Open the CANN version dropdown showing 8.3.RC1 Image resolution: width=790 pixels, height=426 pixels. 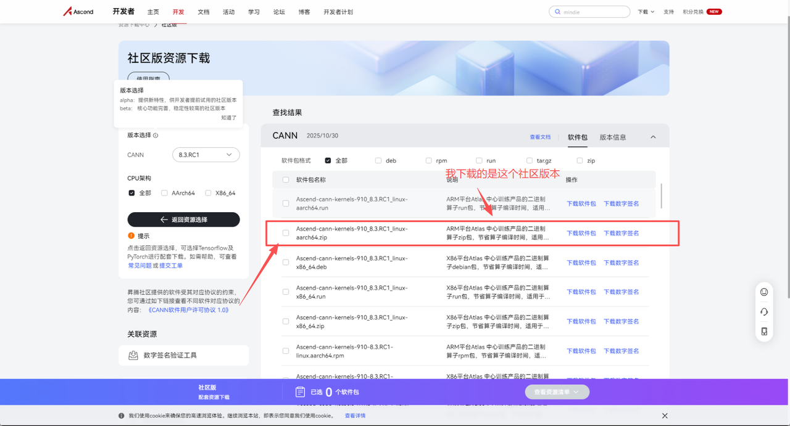[206, 155]
